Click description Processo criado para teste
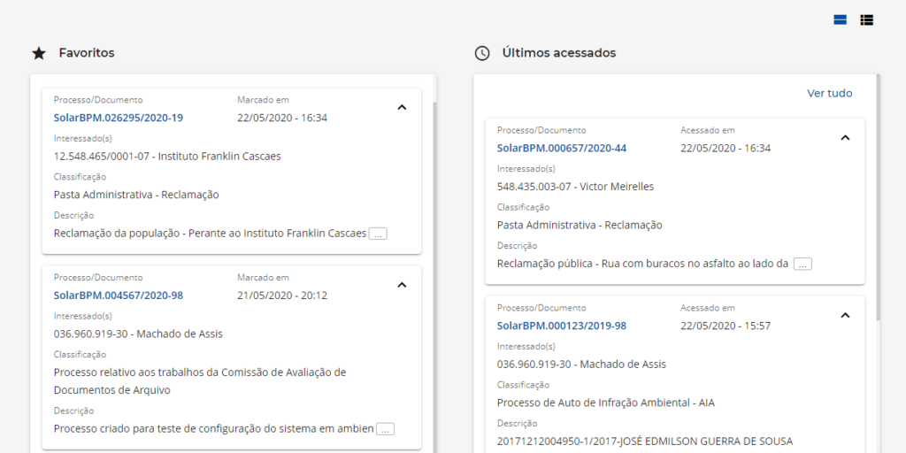 (214, 429)
